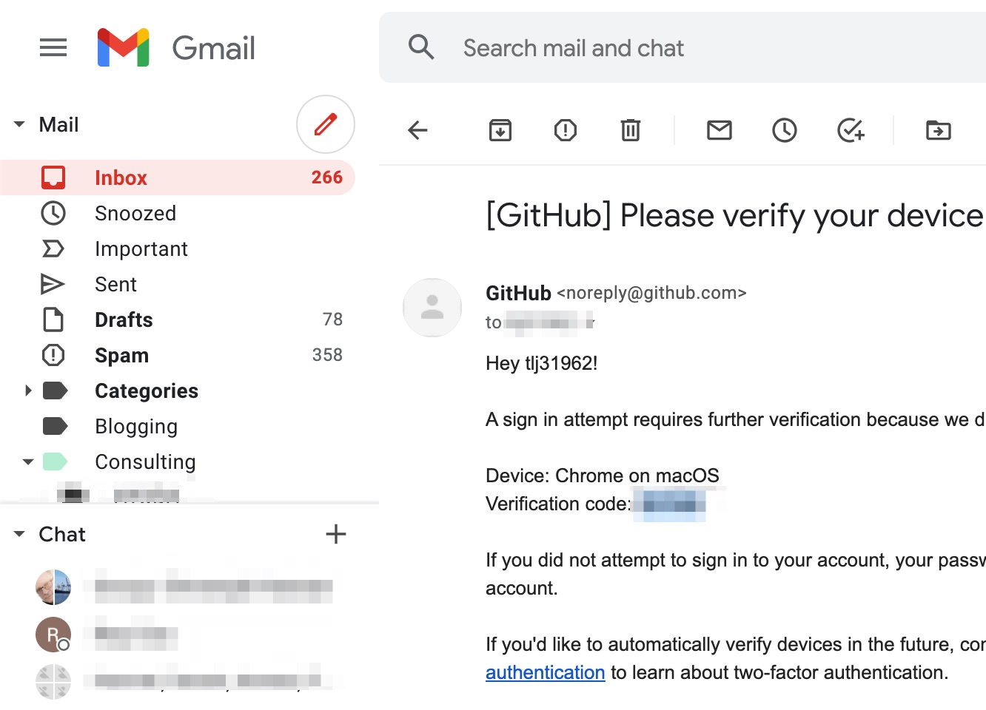Add the email to Tasks
Image resolution: width=986 pixels, height=710 pixels.
[850, 129]
